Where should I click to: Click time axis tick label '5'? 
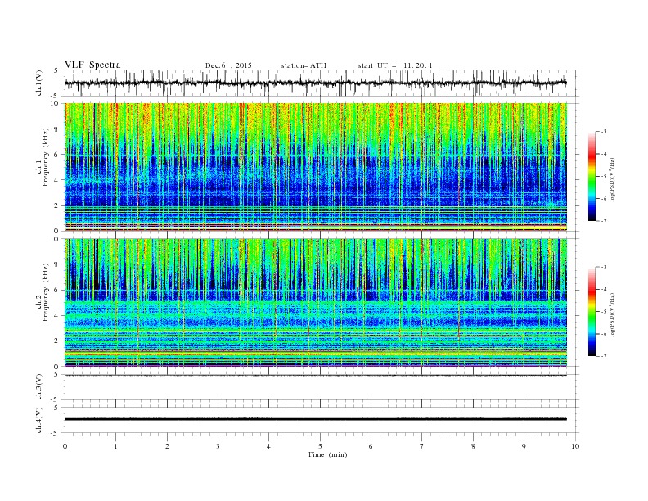[x=320, y=446]
